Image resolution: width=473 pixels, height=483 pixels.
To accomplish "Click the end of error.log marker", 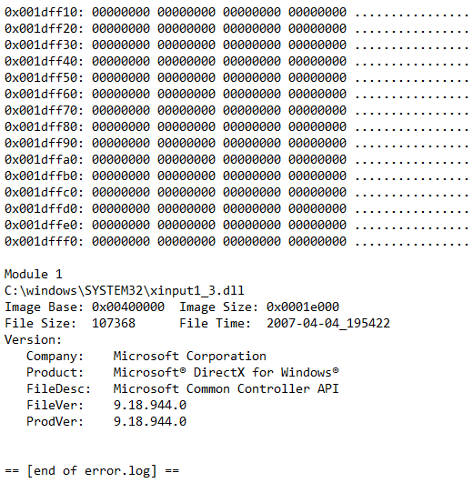I will [92, 470].
